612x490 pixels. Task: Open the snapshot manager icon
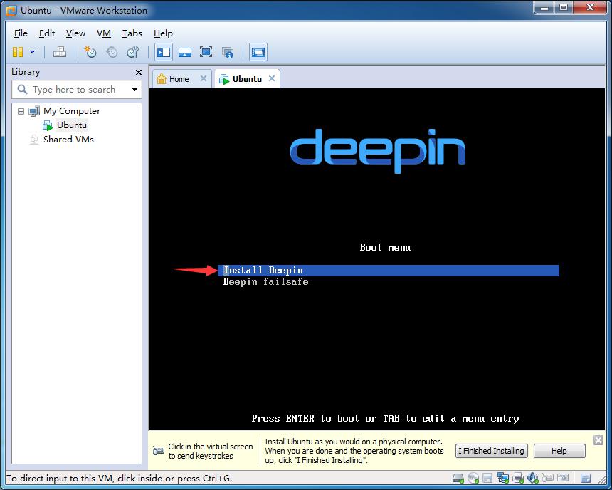click(x=132, y=52)
